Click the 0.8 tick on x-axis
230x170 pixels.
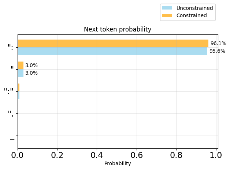coord(176,155)
